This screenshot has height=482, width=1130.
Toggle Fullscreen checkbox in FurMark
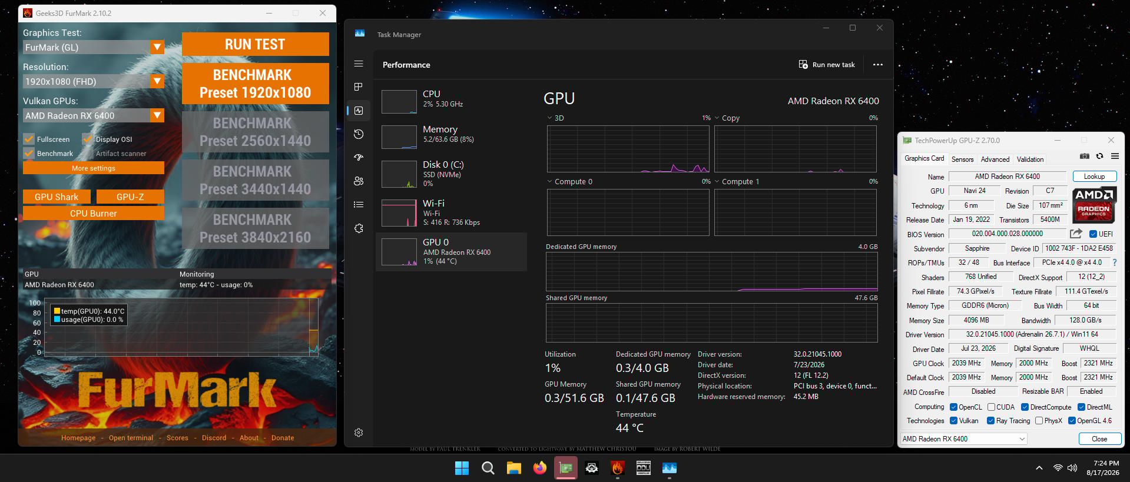click(x=28, y=139)
